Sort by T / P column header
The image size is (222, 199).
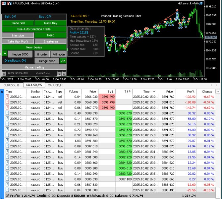tap(124, 92)
